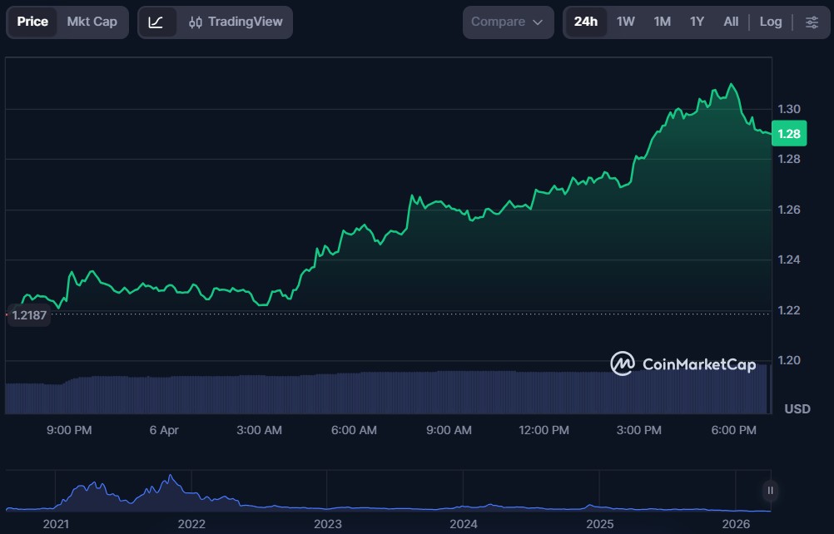Click the 2021 marker on the mini timeline

(56, 524)
